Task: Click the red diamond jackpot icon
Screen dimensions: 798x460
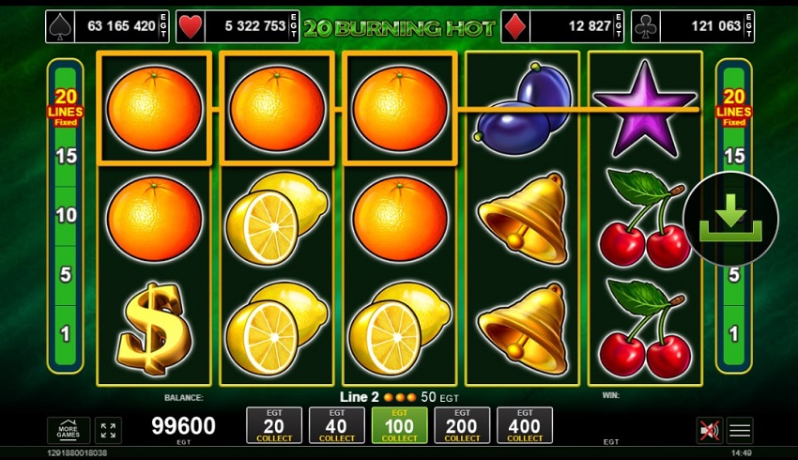Action: pos(515,26)
